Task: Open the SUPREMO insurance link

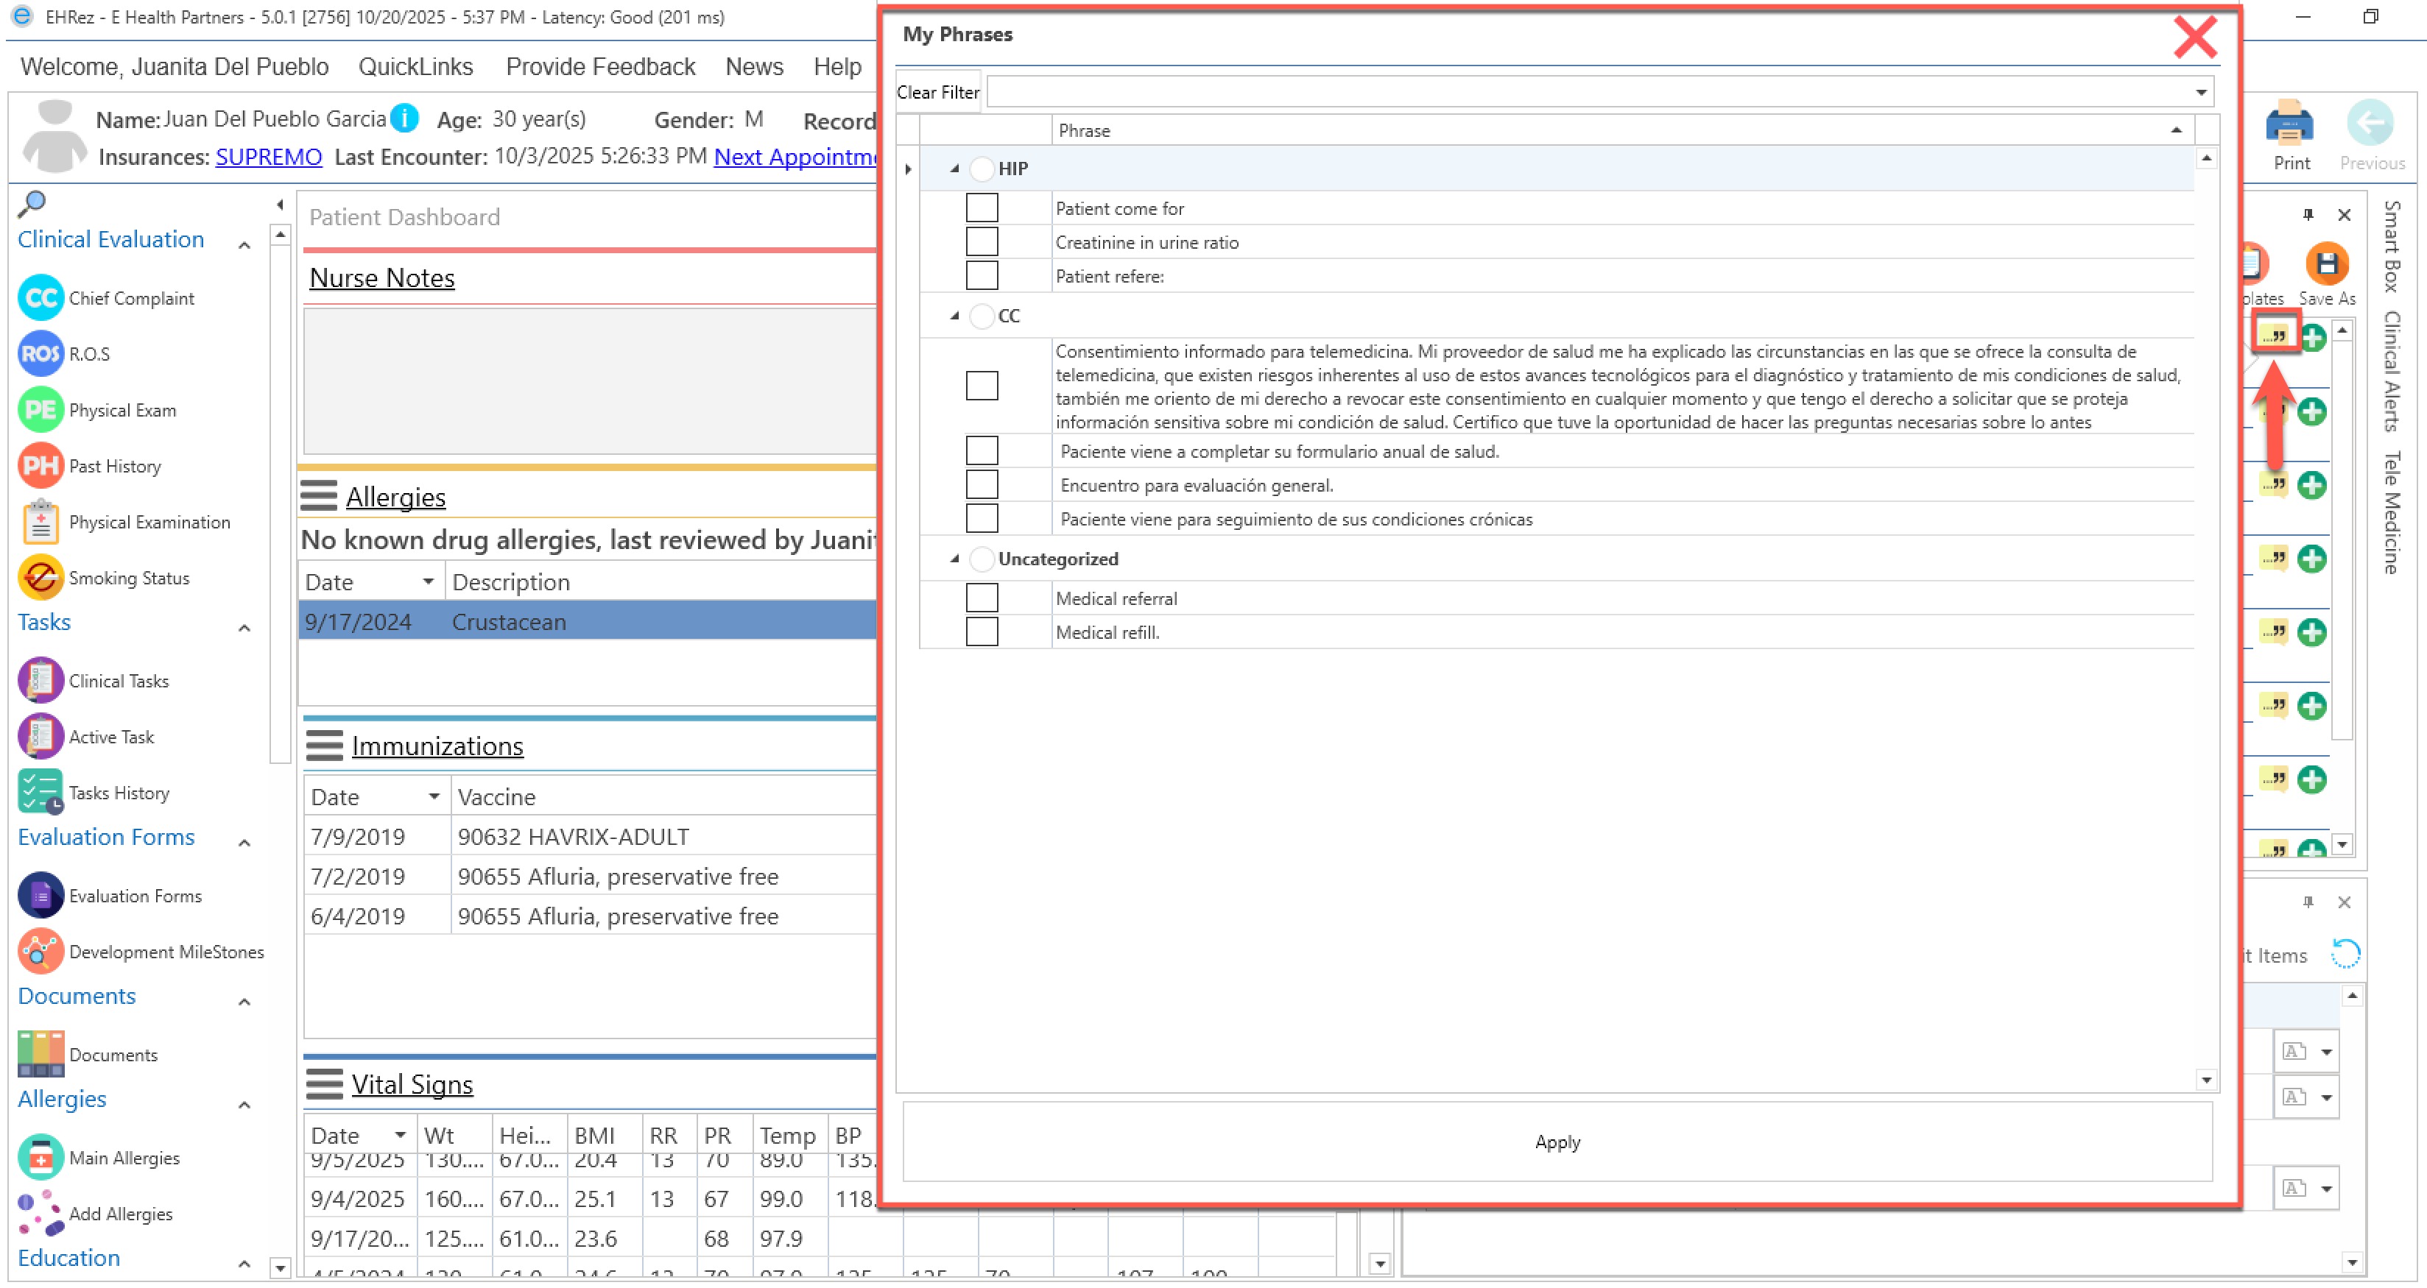Action: click(x=269, y=158)
